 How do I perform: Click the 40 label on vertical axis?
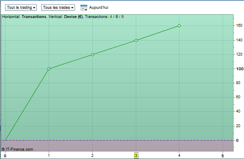[x=238, y=111]
